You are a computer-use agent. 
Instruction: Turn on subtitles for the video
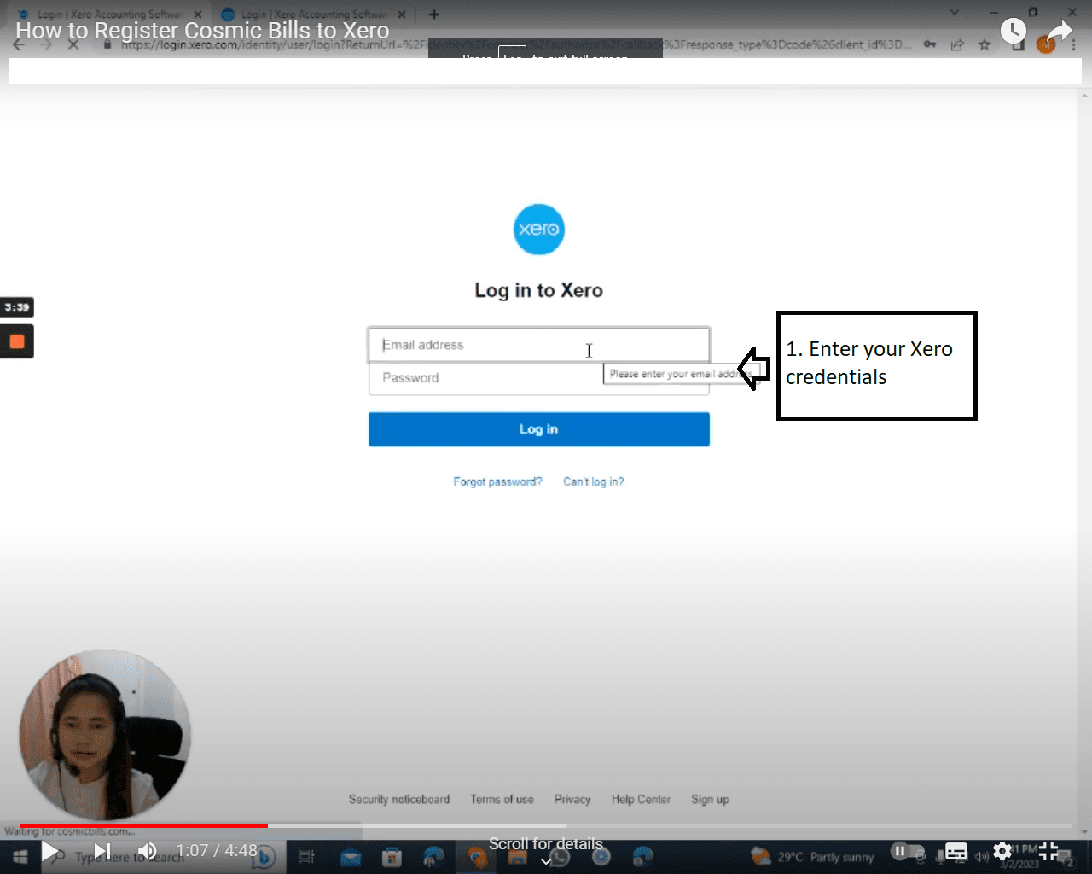(956, 851)
